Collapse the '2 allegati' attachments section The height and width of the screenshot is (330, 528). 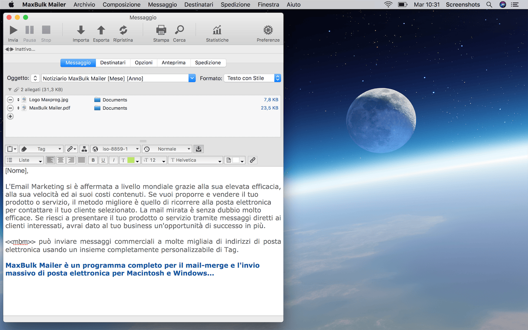[x=10, y=90]
